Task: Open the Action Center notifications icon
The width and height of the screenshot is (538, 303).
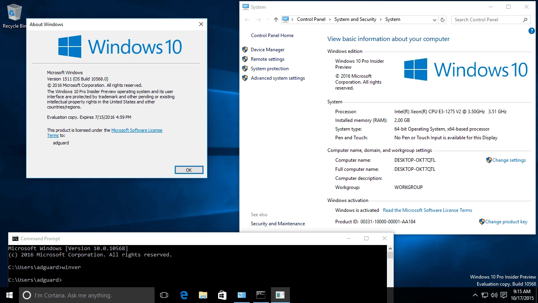Action: 504,295
